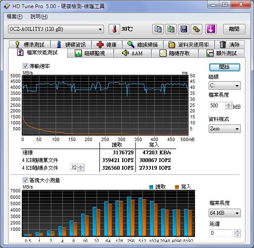The width and height of the screenshot is (254, 248).
Task: Open the 64 MB file length dropdown
Action: 224,213
